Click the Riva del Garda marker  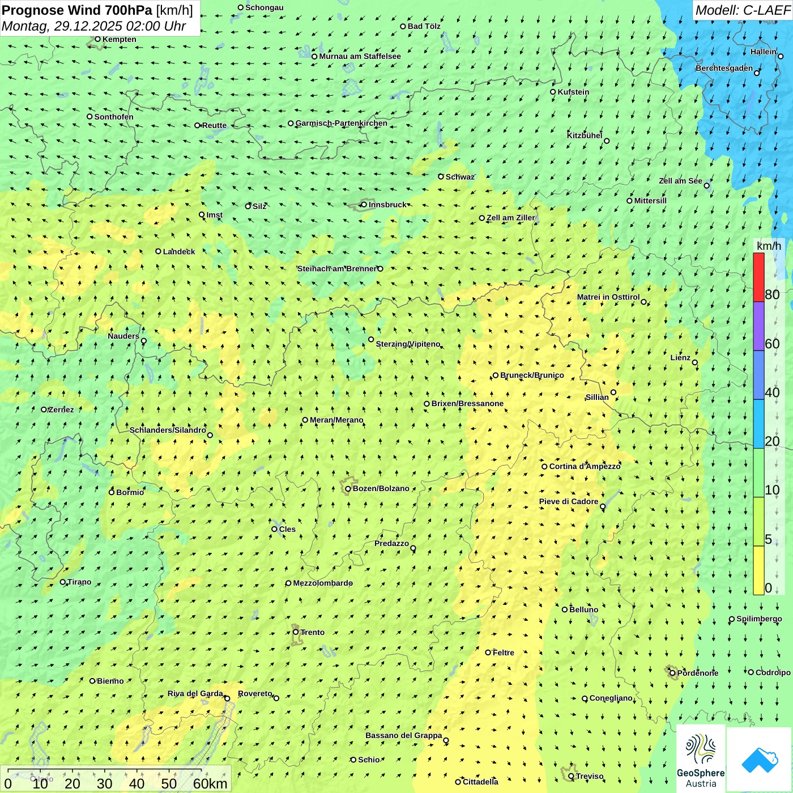(x=227, y=698)
